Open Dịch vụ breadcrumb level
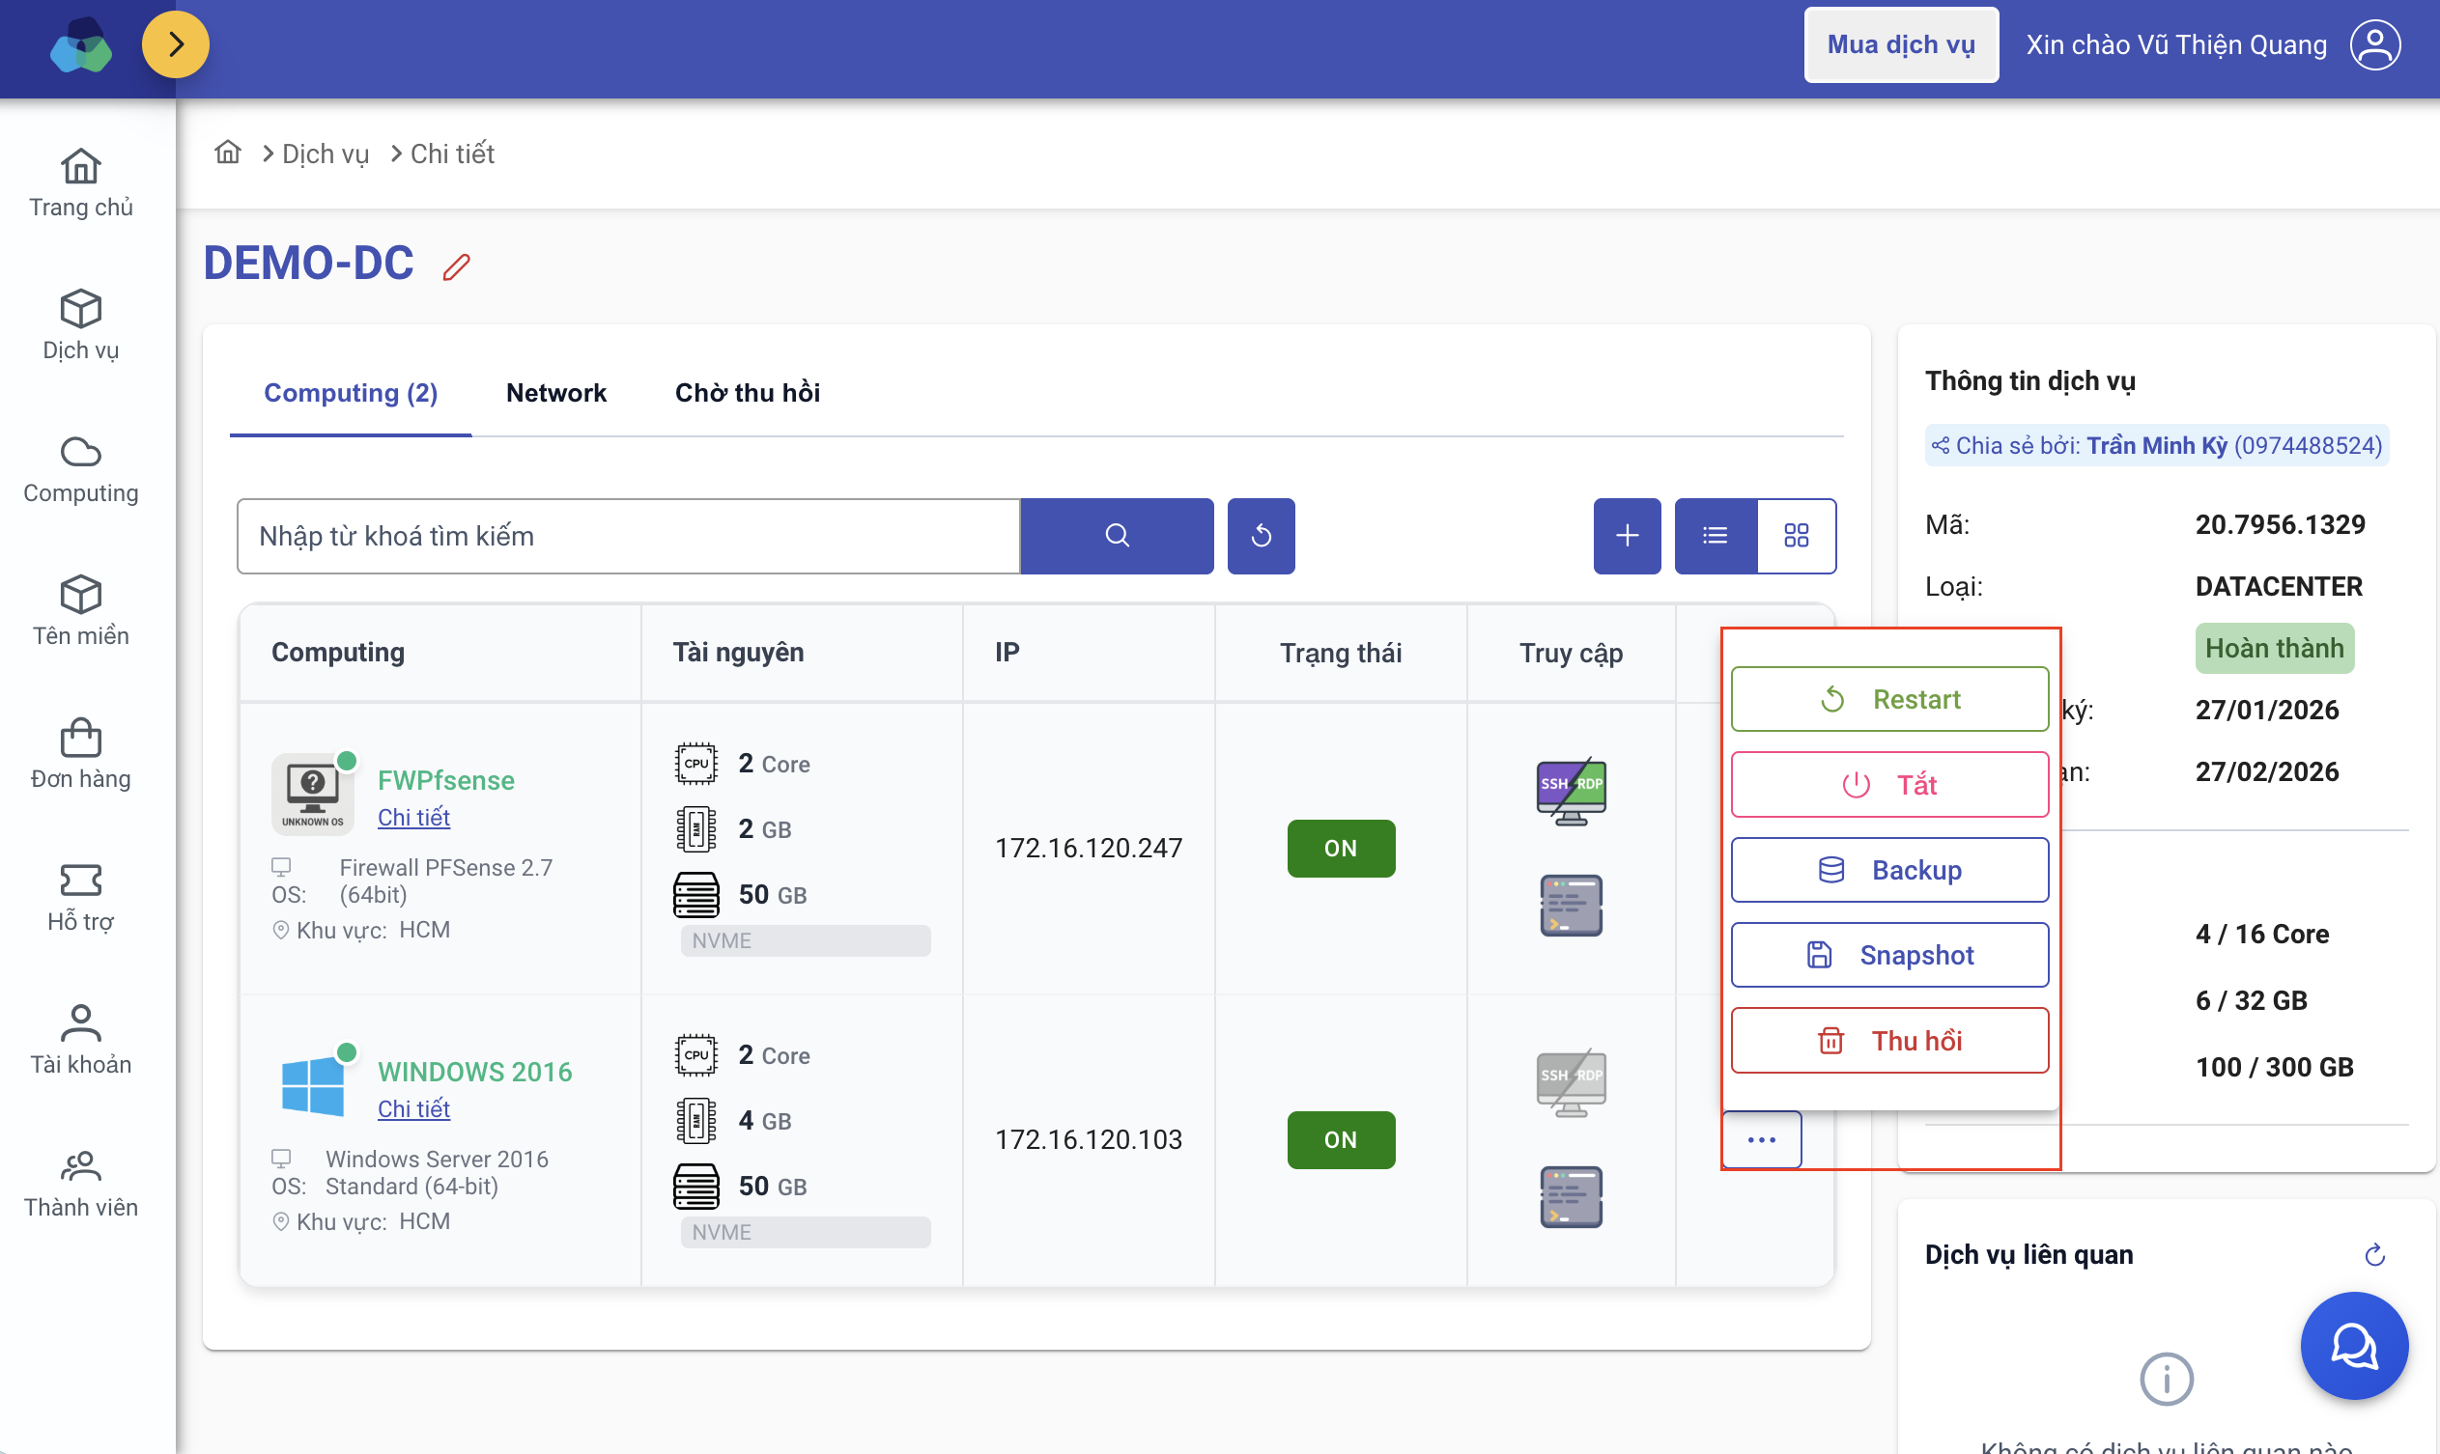 click(326, 154)
